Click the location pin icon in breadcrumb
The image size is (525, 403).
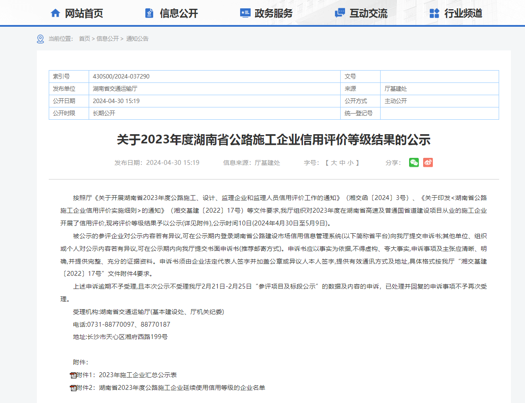pos(40,39)
